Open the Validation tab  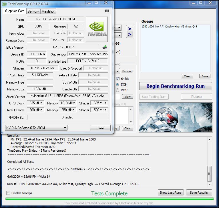pyautogui.click(x=49, y=11)
